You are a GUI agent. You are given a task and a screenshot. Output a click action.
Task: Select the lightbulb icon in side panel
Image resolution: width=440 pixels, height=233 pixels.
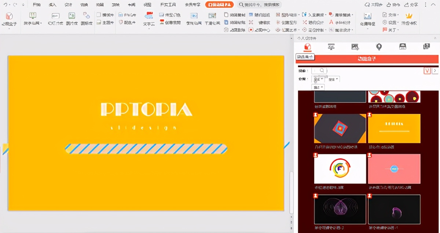379,47
